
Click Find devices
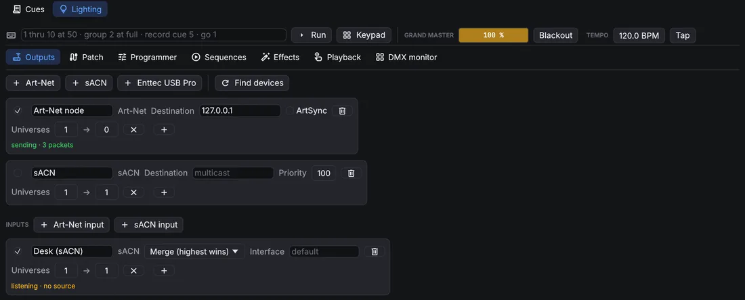(x=252, y=83)
